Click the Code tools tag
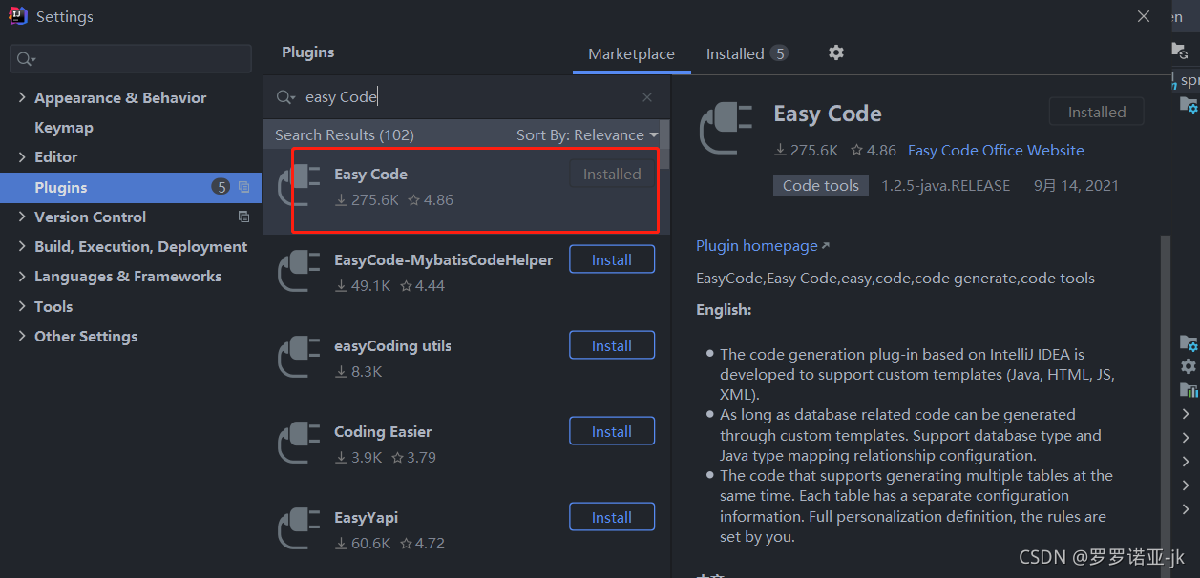Screen dimensions: 1200x578 [821, 186]
